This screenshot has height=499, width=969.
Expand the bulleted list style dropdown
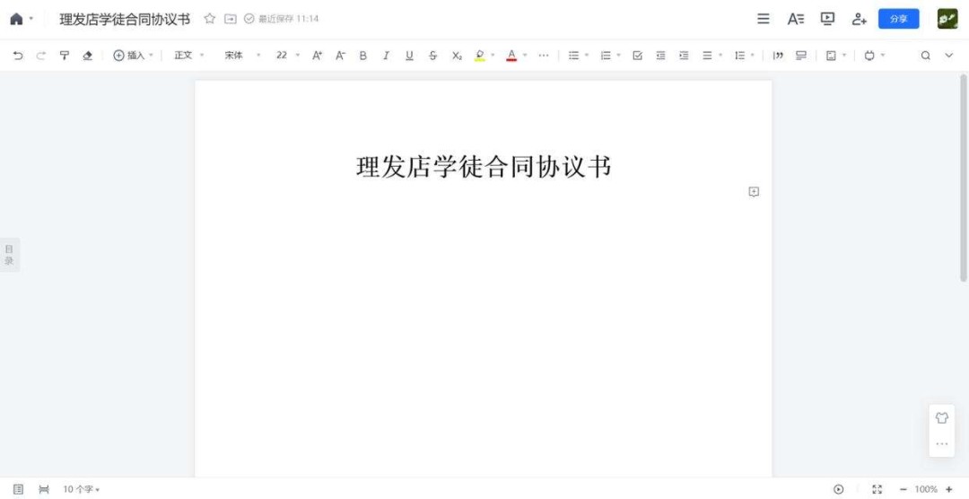(587, 56)
